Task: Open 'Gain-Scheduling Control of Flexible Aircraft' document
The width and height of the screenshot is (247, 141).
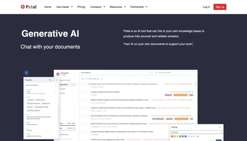Action: tap(119, 116)
